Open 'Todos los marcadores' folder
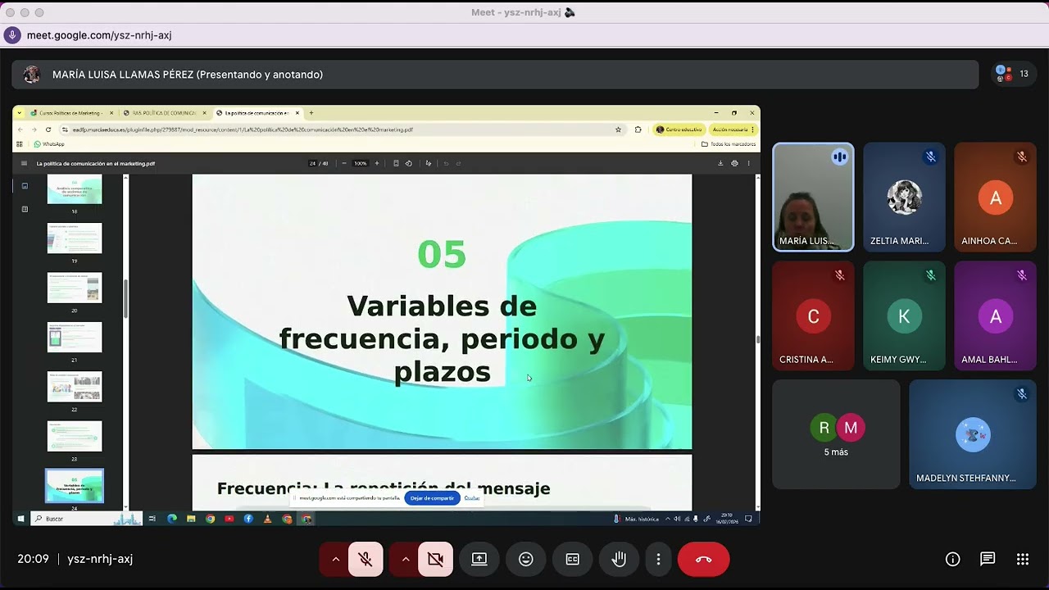1049x590 pixels. [x=729, y=144]
